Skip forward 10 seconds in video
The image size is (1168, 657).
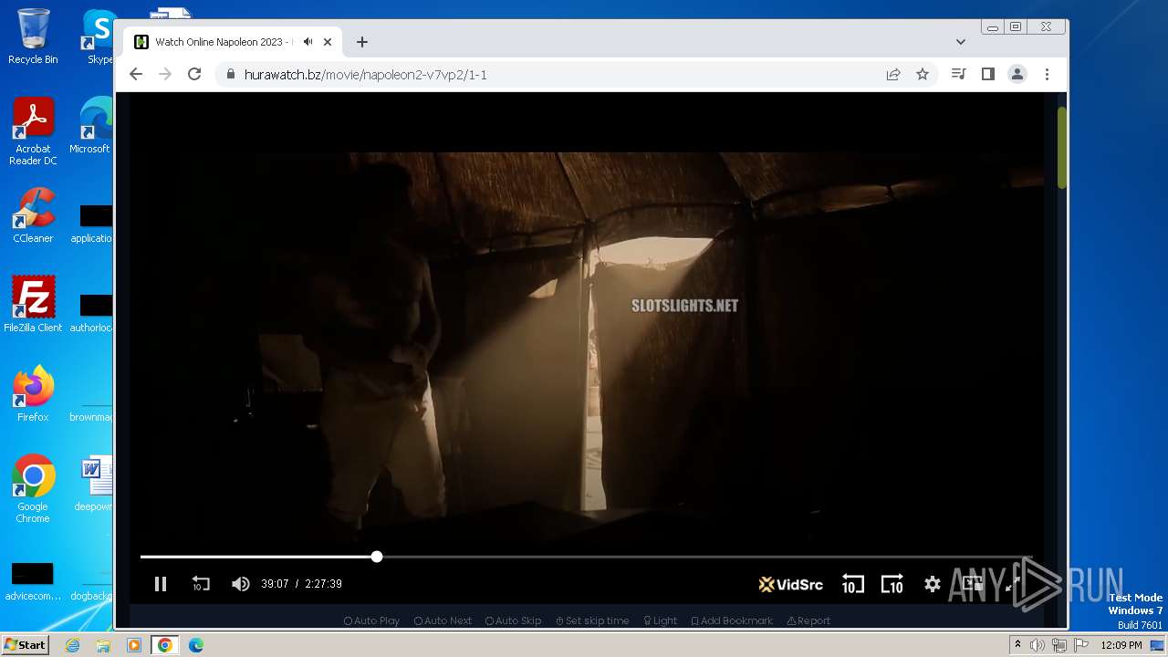tap(892, 584)
